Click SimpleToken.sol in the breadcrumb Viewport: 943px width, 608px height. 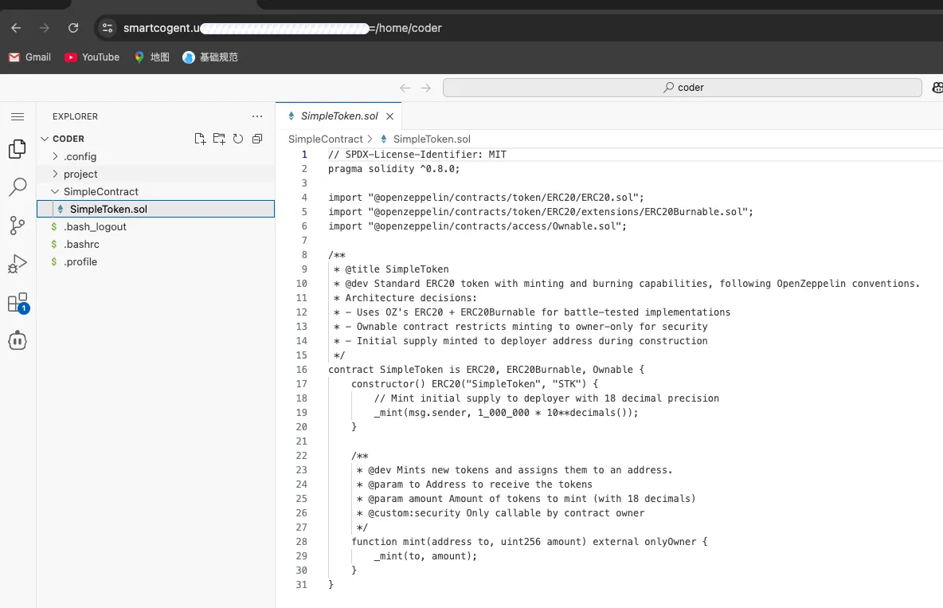click(x=431, y=139)
